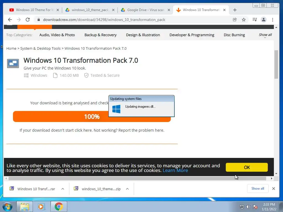Open Windows Explorer from the taskbar
This screenshot has height=212, width=283.
click(x=25, y=206)
